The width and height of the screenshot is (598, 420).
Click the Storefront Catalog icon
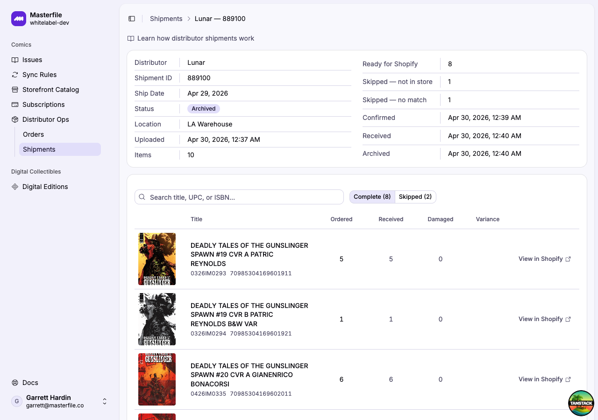[x=15, y=90]
